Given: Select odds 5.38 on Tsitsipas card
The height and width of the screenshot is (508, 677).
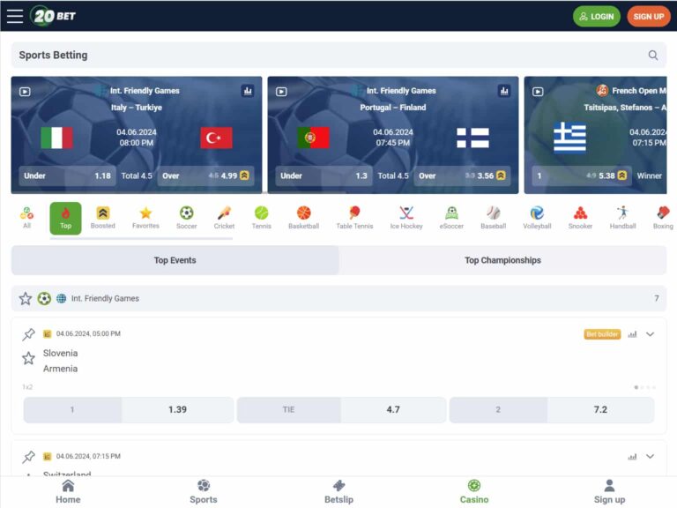Looking at the screenshot, I should coord(582,176).
